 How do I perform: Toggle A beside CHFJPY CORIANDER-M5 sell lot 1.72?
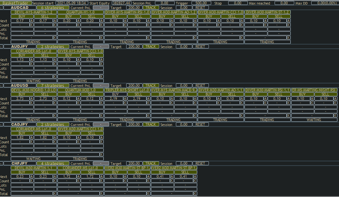(102, 177)
